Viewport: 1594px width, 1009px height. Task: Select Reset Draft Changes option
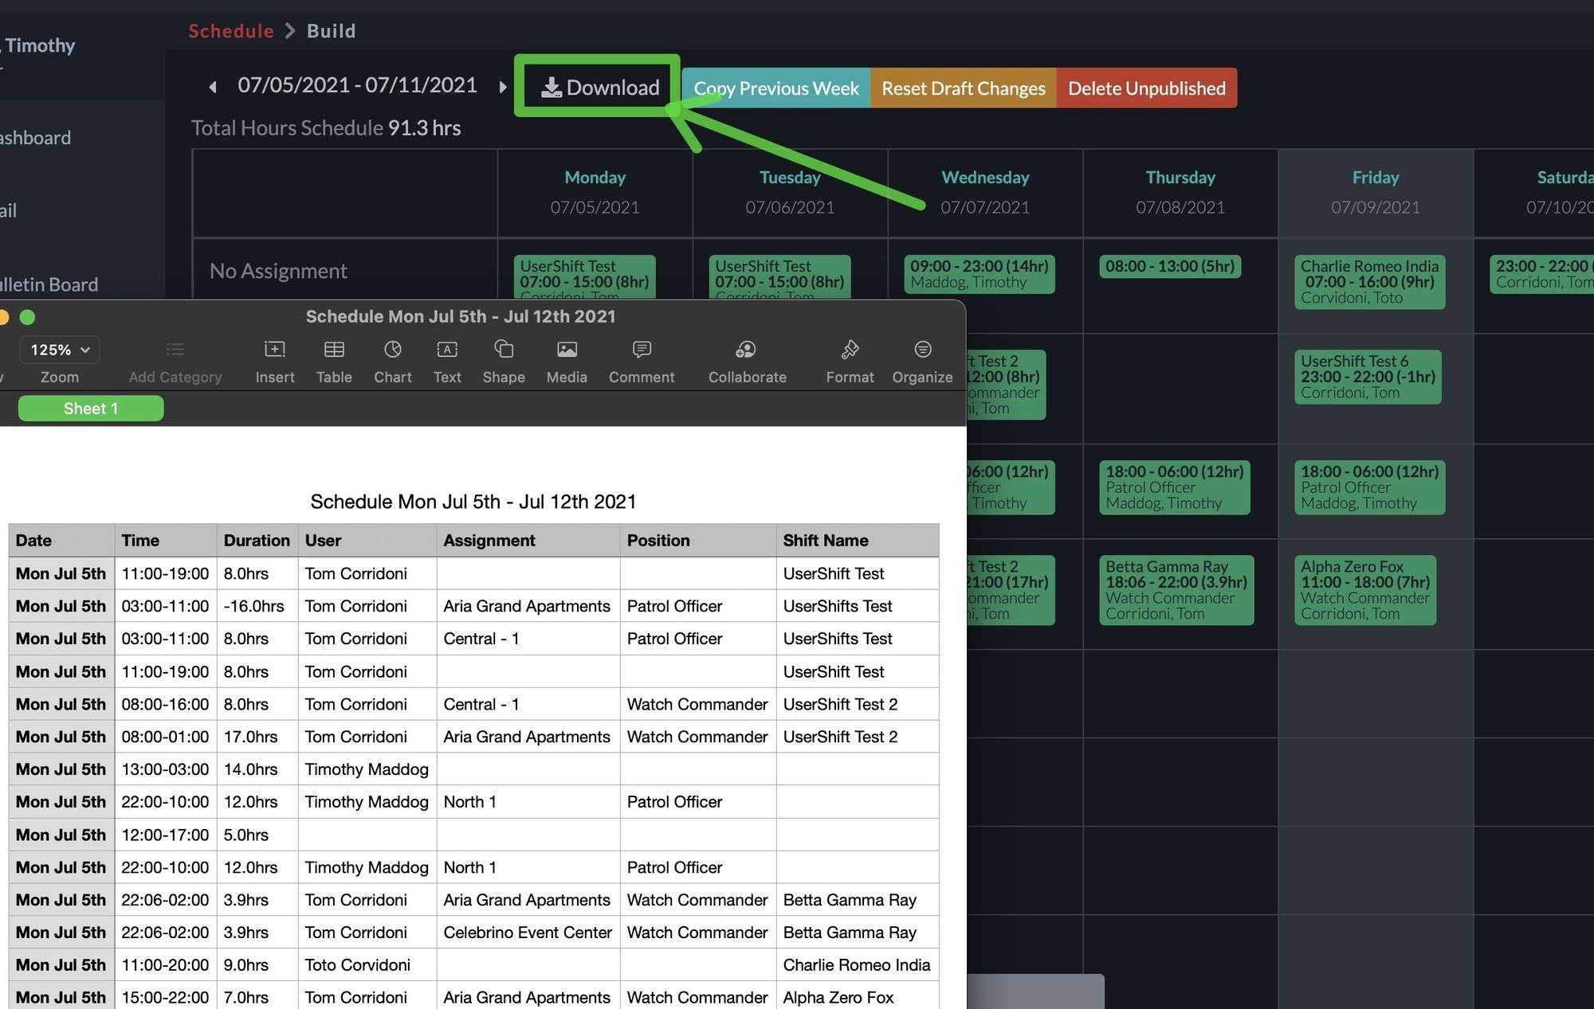963,87
